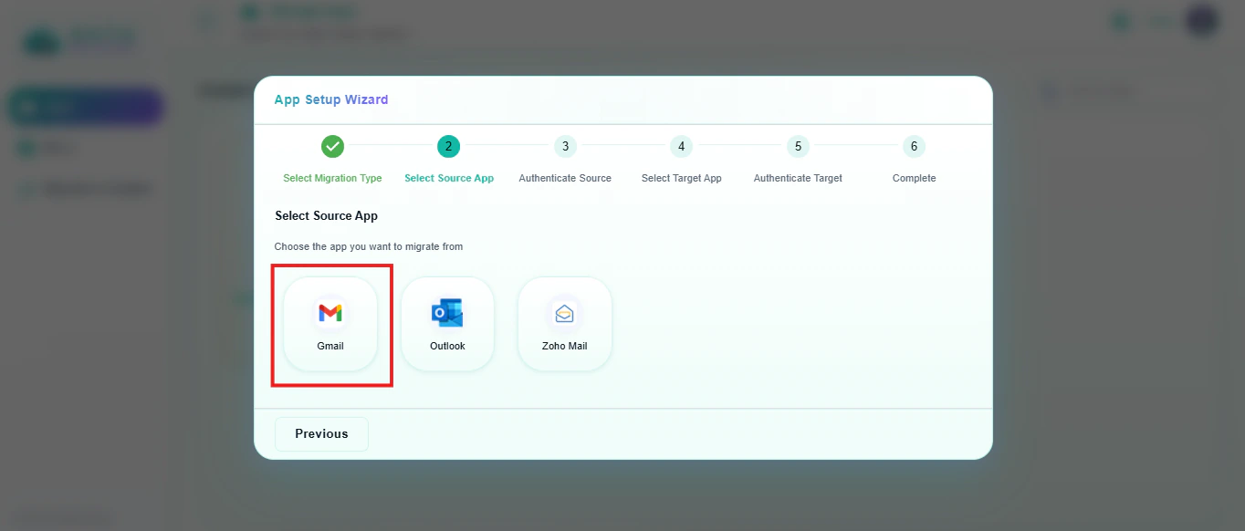Click the completed green checkmark step

pos(332,146)
